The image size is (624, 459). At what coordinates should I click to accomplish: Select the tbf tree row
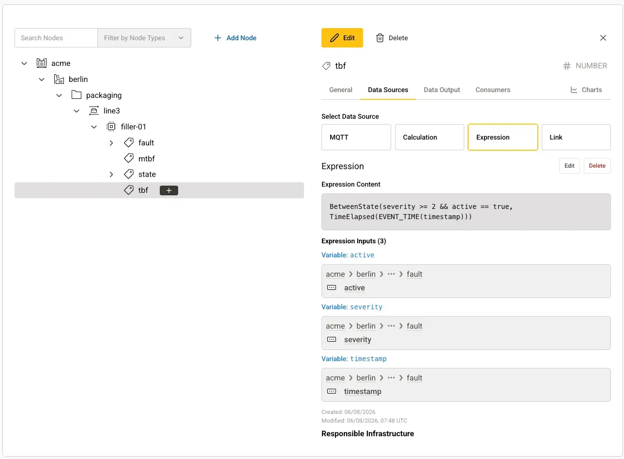[x=159, y=190]
